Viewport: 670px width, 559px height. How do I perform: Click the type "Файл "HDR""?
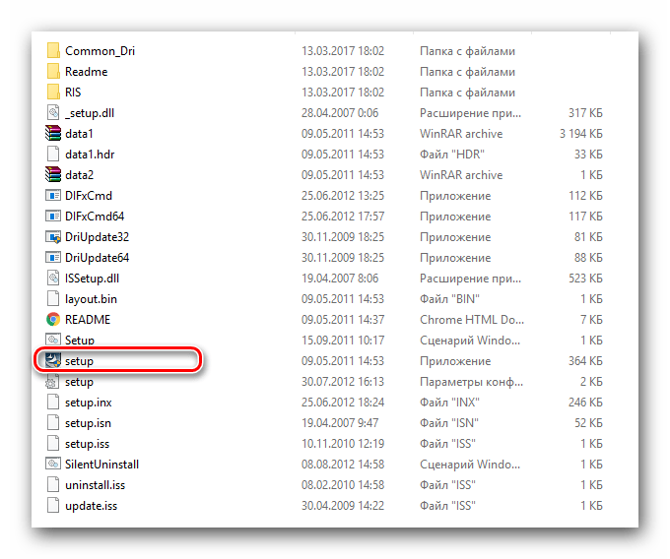pos(451,155)
